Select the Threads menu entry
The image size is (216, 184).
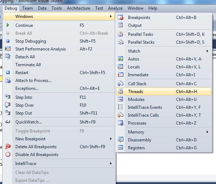coord(164,91)
